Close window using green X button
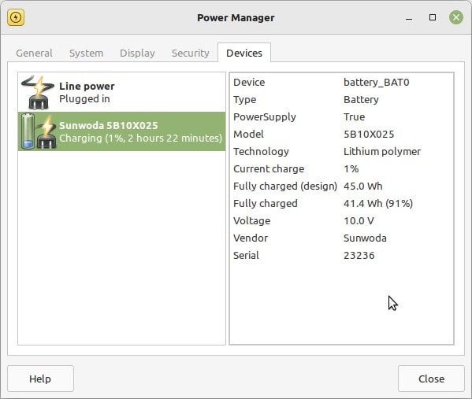Screen dimensions: 472x399 [x=456, y=17]
